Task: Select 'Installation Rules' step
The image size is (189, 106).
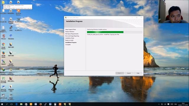Action: (70, 38)
